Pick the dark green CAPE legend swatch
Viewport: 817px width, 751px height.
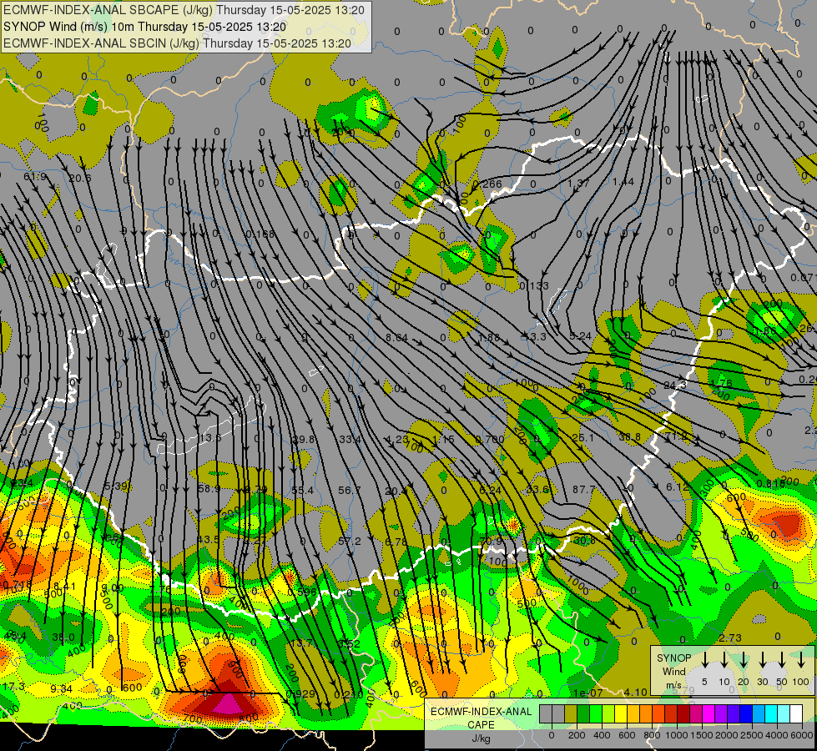583,714
